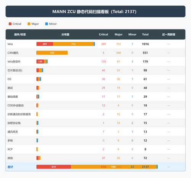Click Vela Minor count 7
The height and width of the screenshot is (178, 191).
tap(132, 44)
